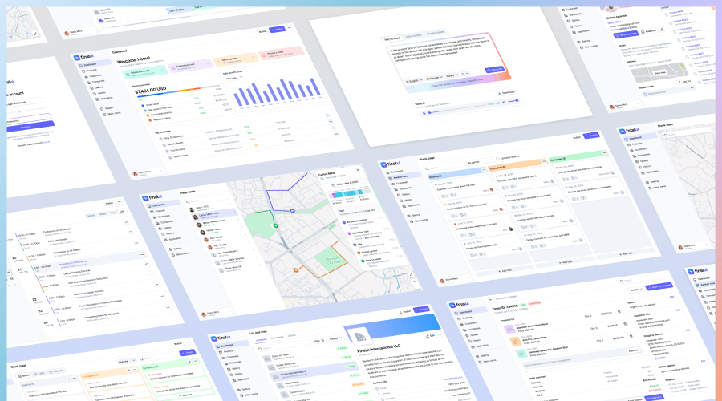Click the report overview progress bar under $7,434.00

178,91
